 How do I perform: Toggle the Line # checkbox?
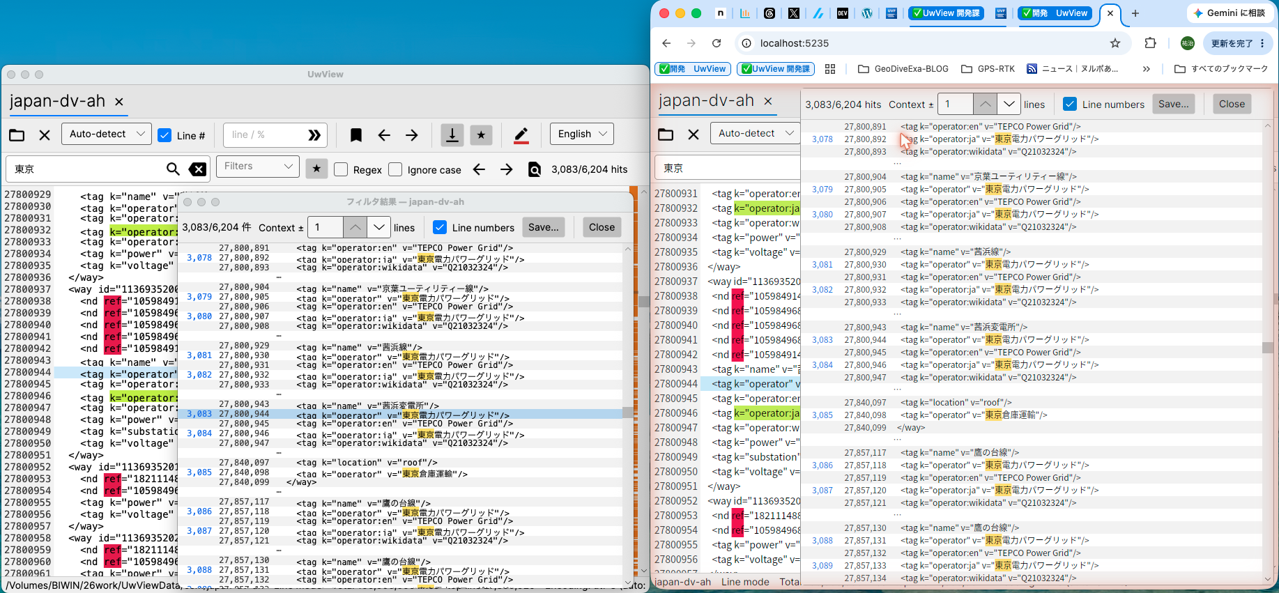click(x=164, y=135)
